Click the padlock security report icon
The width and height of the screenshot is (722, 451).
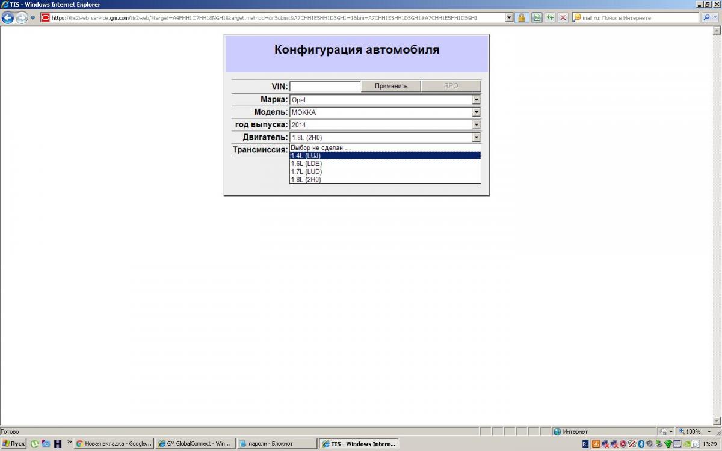(522, 18)
